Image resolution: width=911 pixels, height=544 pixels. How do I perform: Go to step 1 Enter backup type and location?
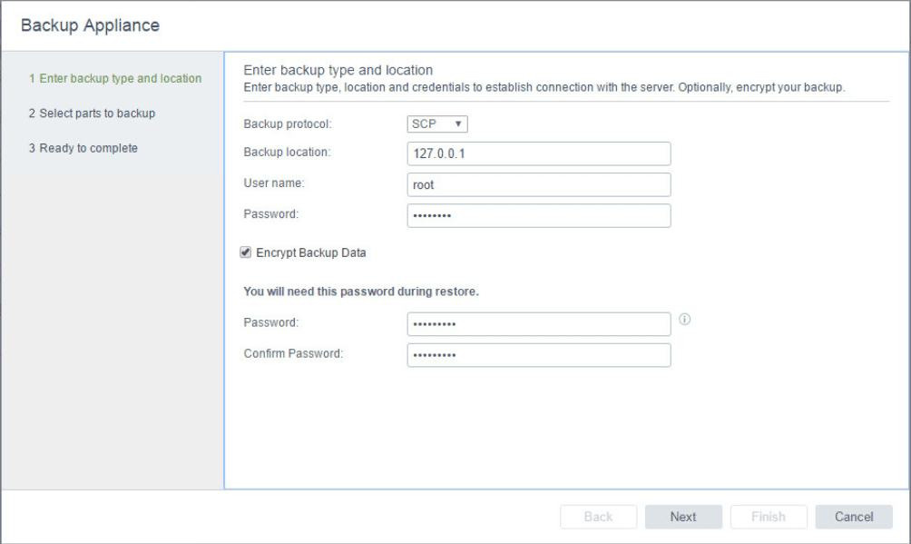pyautogui.click(x=114, y=79)
